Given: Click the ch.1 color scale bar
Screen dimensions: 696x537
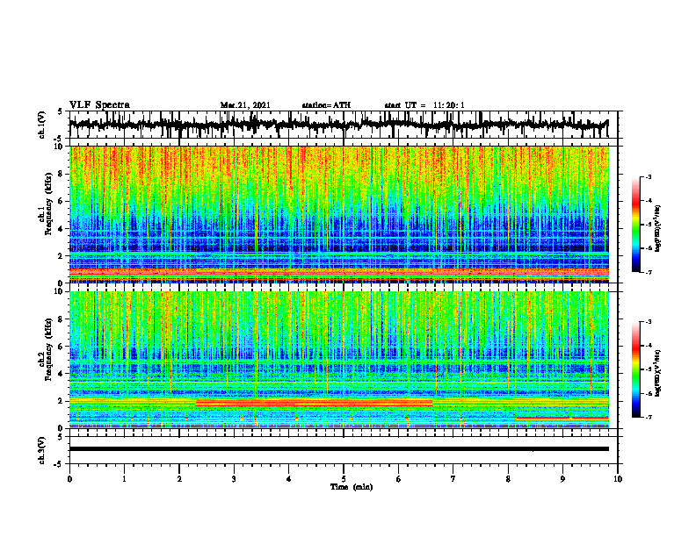Looking at the screenshot, I should 635,225.
